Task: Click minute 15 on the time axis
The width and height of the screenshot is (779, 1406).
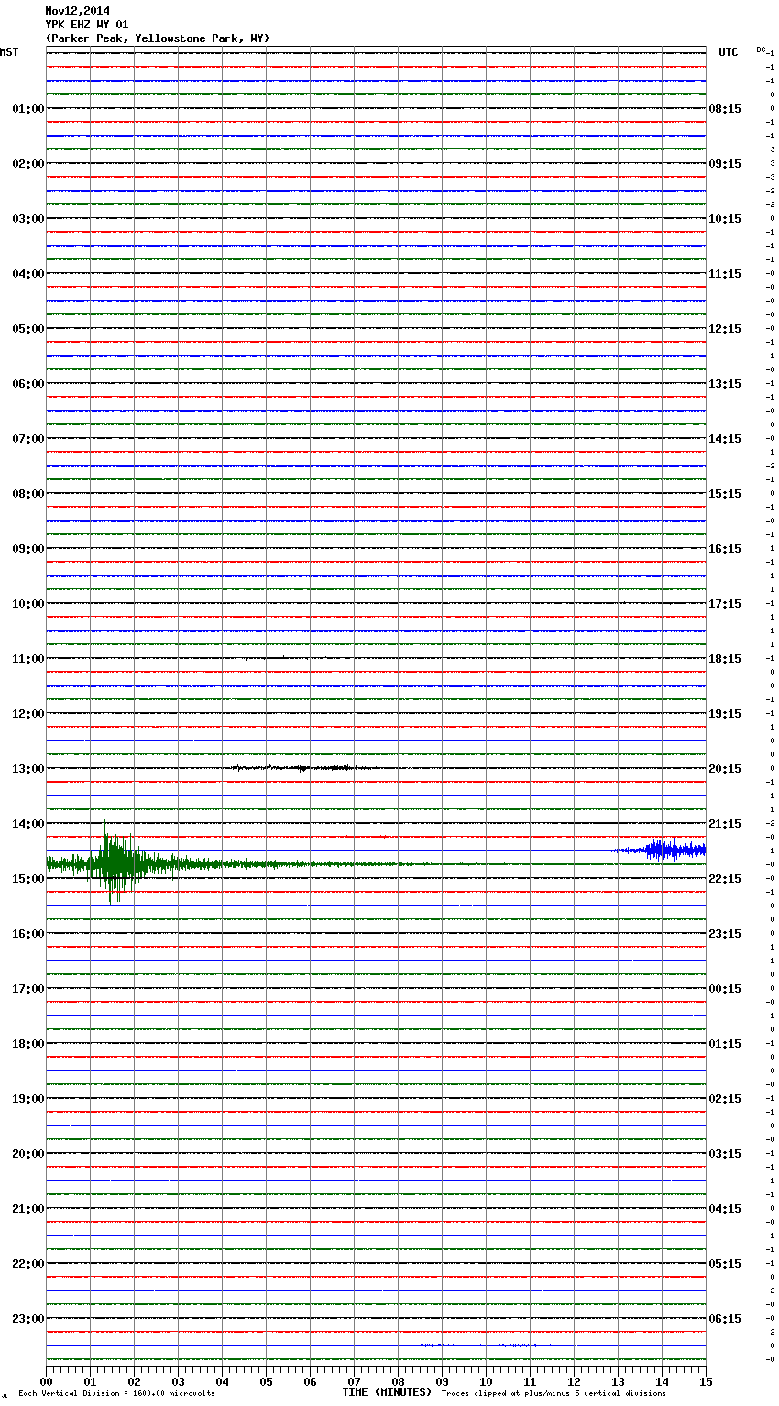Action: 706,1381
